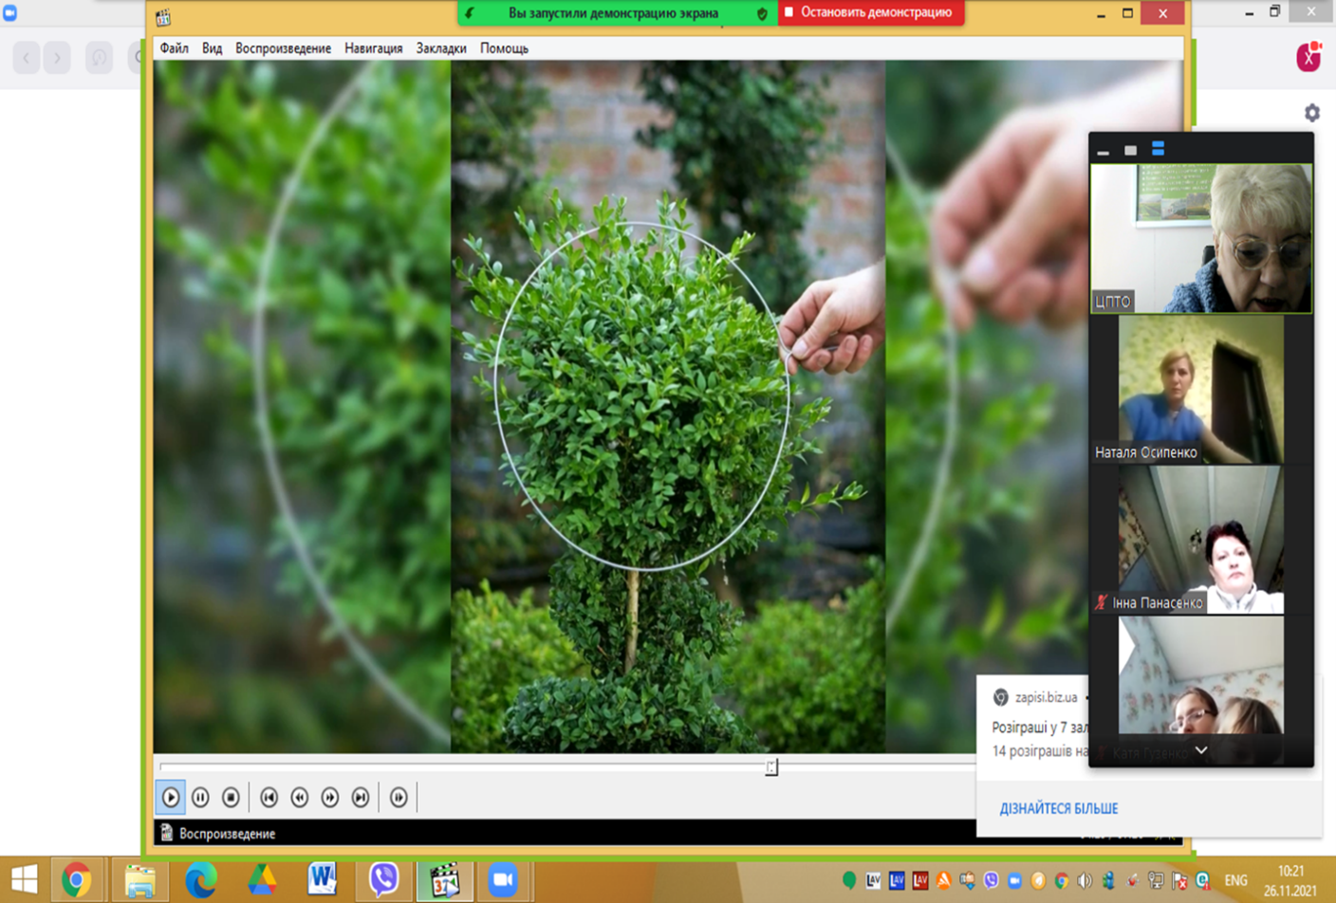Open Viber from the taskbar
The width and height of the screenshot is (1336, 903).
[x=383, y=879]
